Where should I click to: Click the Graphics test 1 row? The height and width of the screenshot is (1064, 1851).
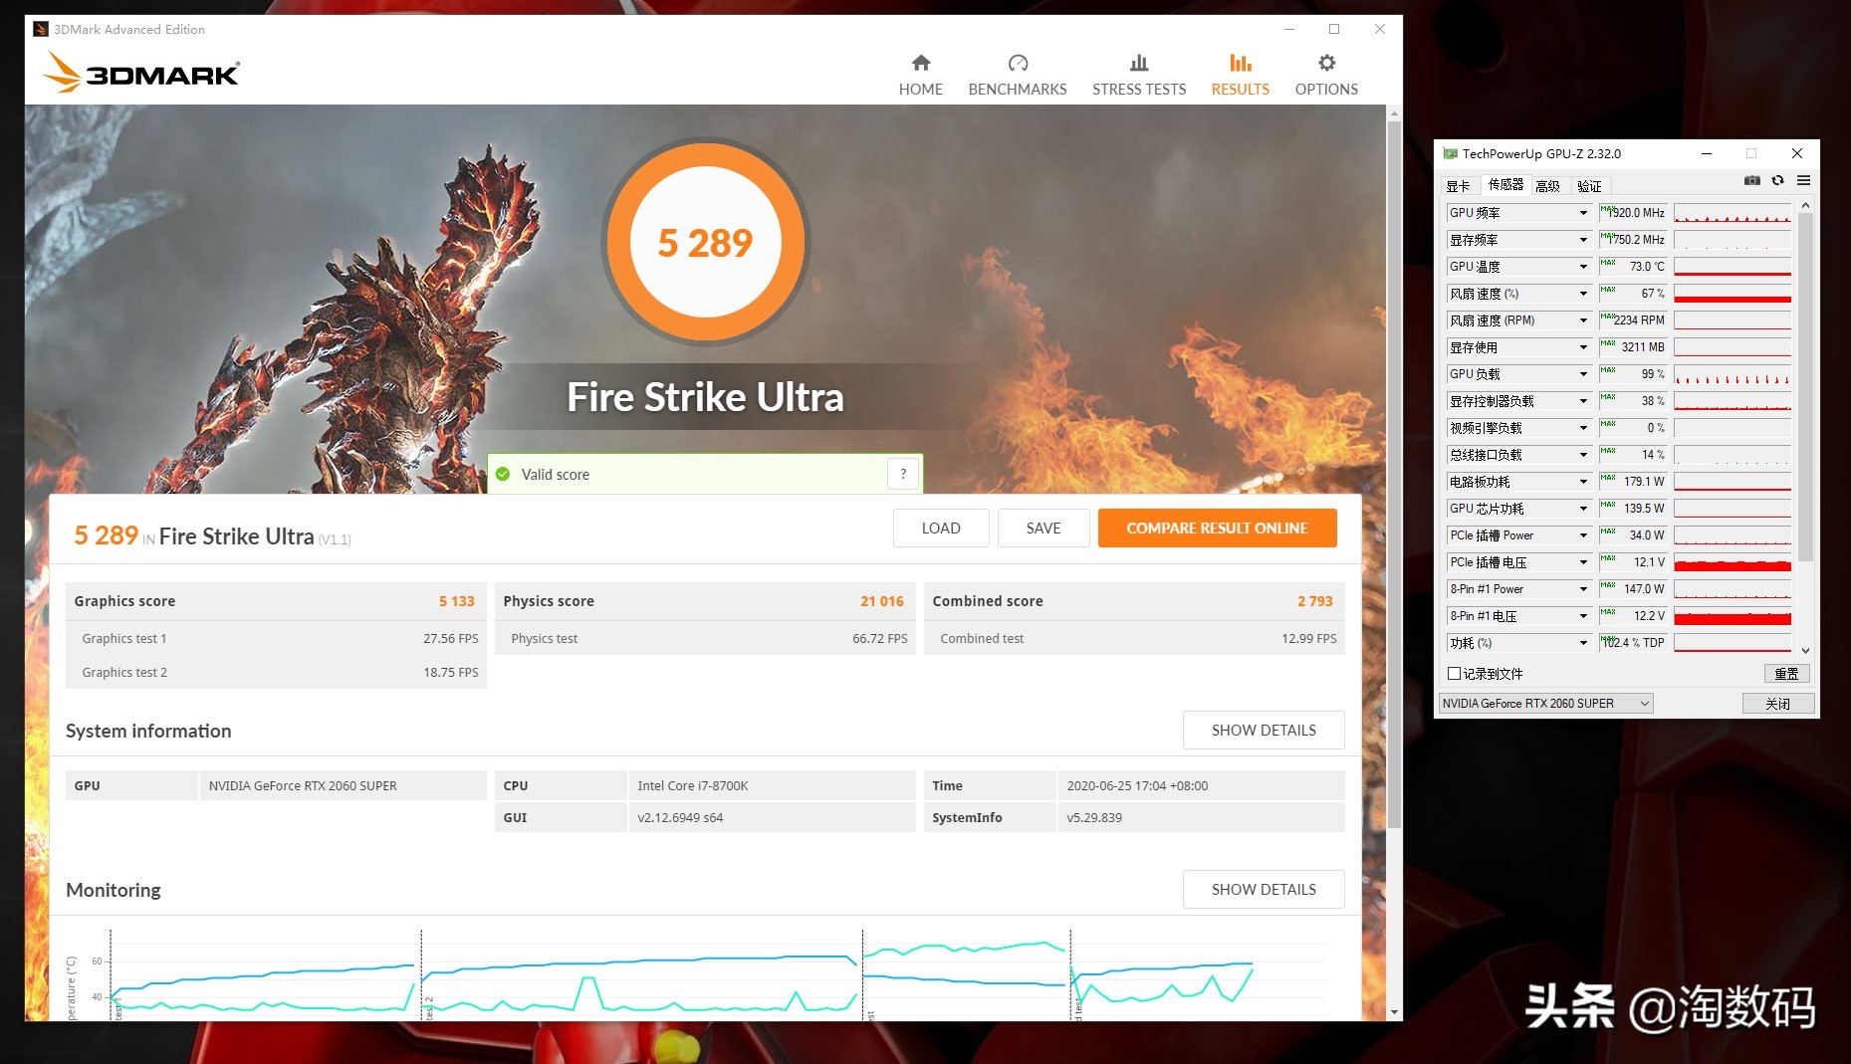click(x=276, y=639)
